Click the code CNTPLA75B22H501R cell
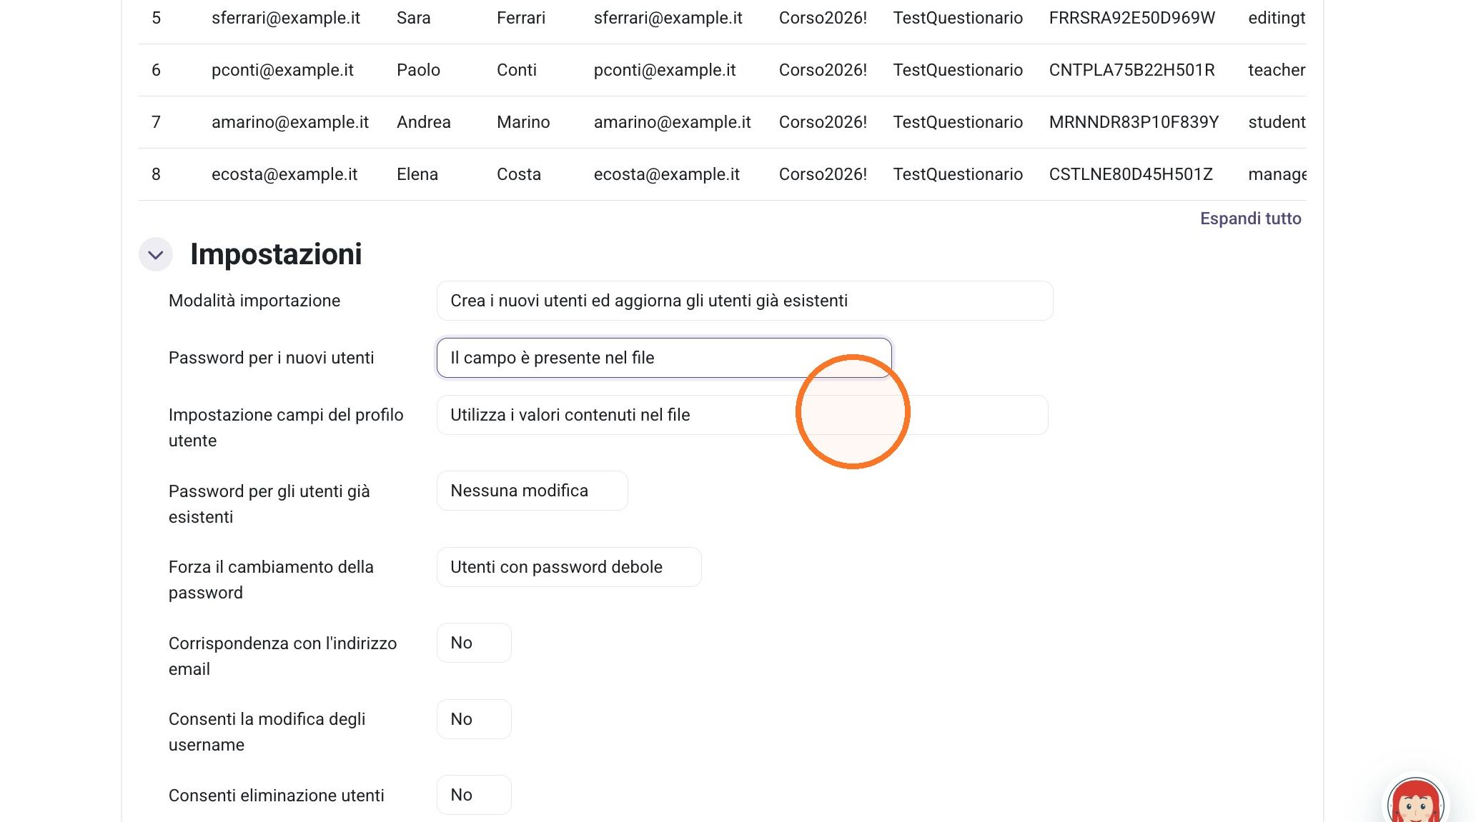The height and width of the screenshot is (822, 1476). coord(1132,70)
